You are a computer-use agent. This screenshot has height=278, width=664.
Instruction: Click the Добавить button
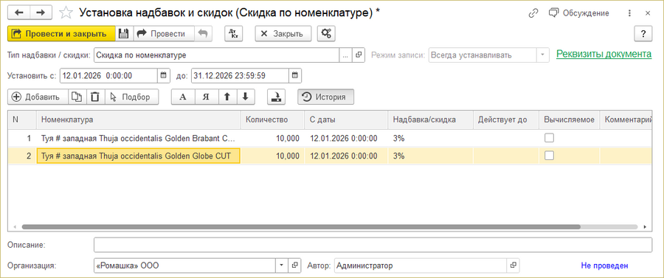tap(38, 97)
